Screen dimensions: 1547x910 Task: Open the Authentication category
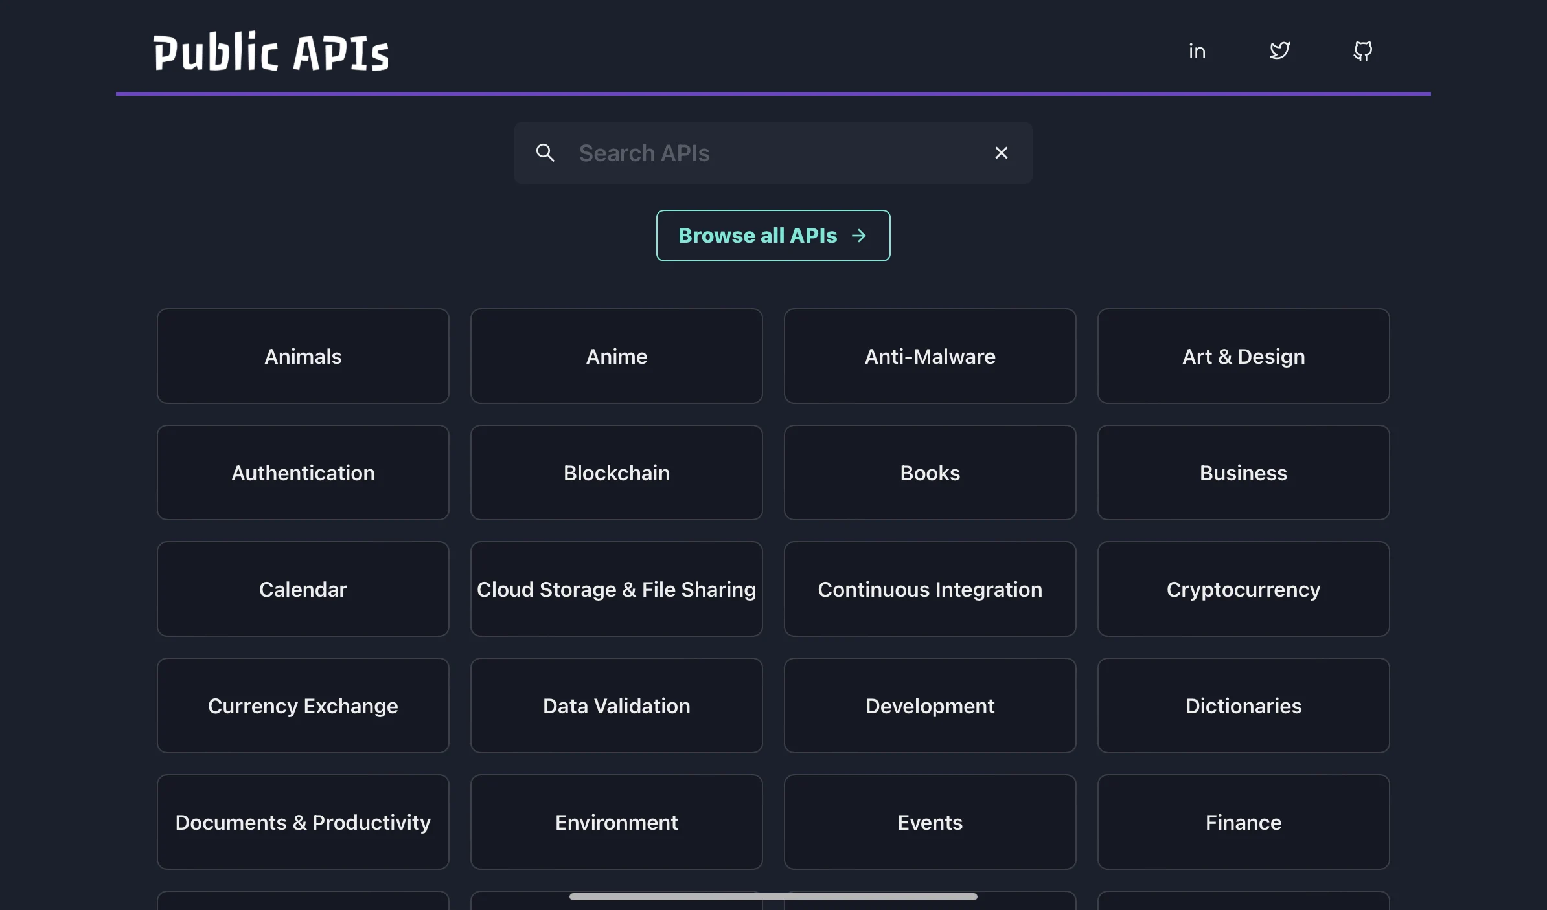click(303, 472)
